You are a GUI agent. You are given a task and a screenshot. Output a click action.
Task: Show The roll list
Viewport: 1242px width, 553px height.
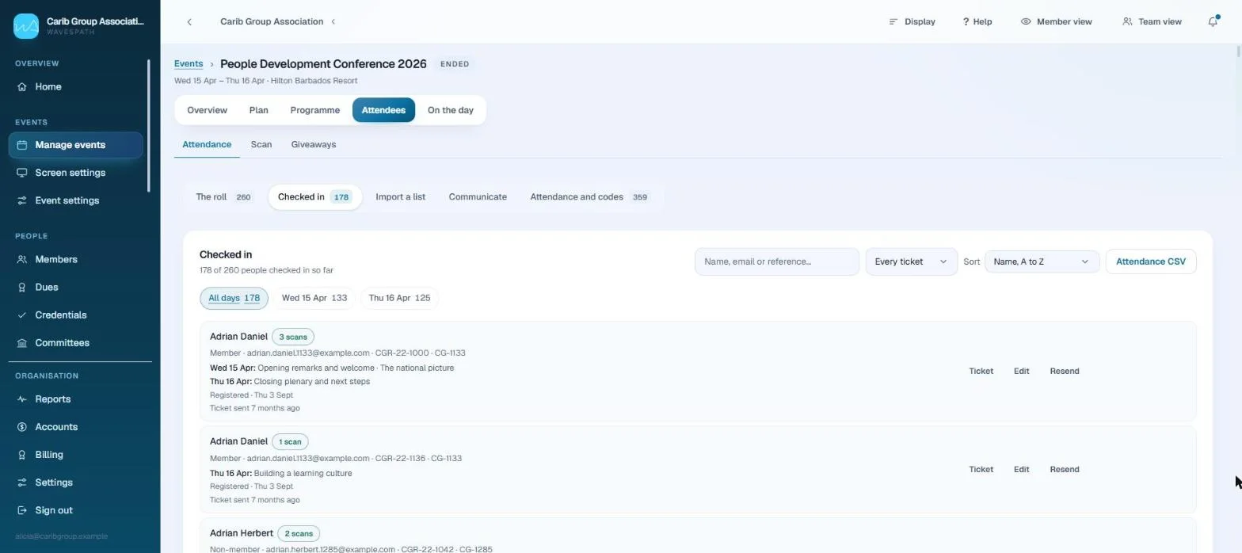[224, 196]
